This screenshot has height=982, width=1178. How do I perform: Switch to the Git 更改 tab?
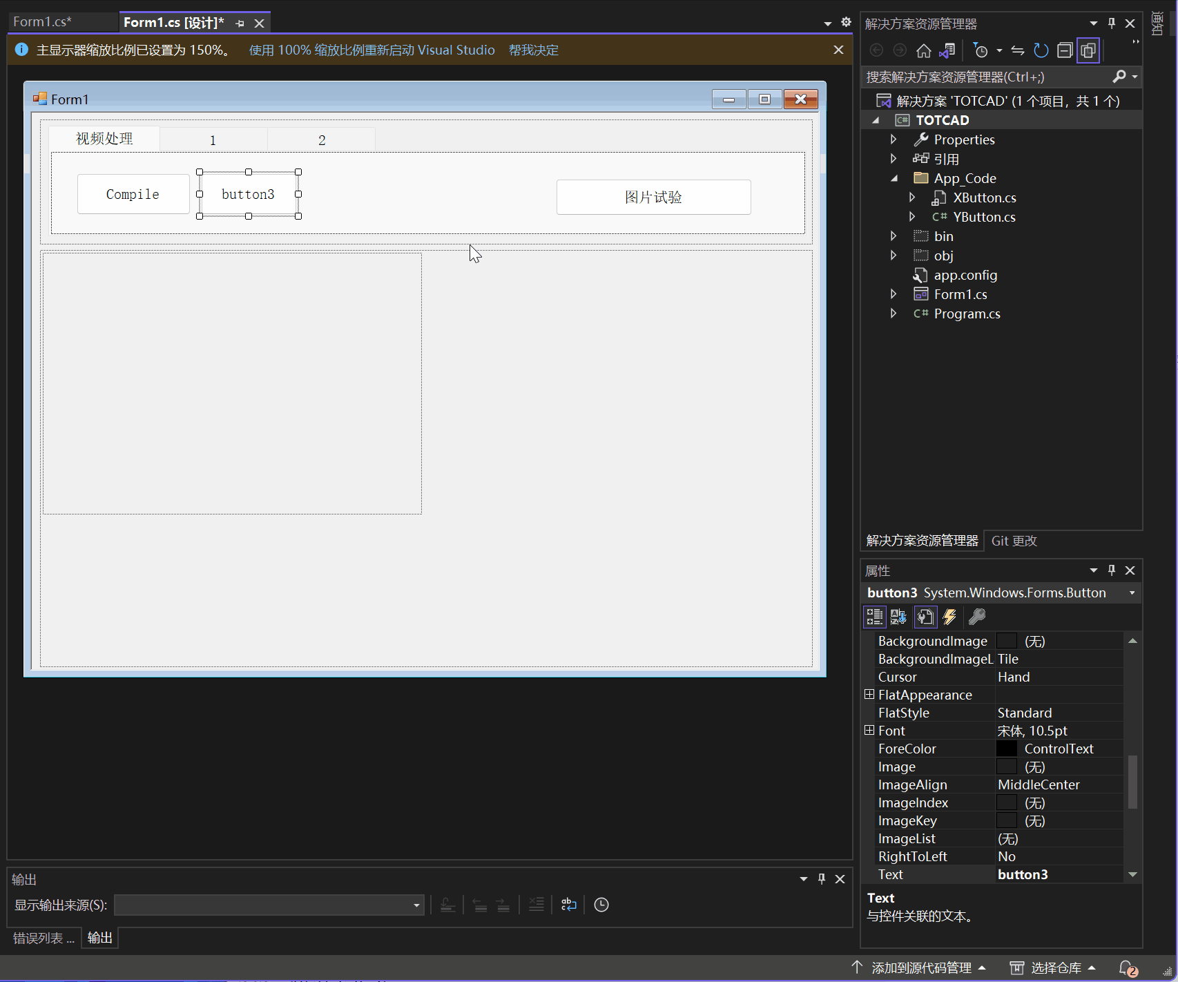pyautogui.click(x=1014, y=541)
